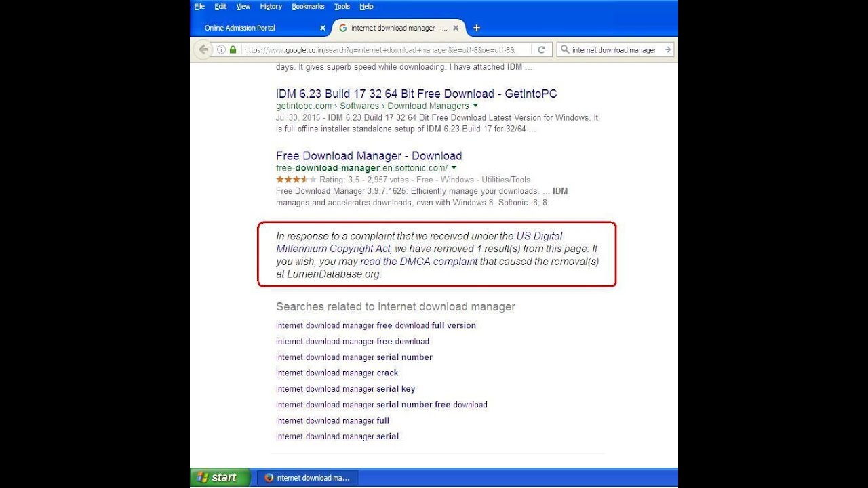Click related search 'serial number free download'
Viewport: 868px width, 488px height.
(x=382, y=405)
